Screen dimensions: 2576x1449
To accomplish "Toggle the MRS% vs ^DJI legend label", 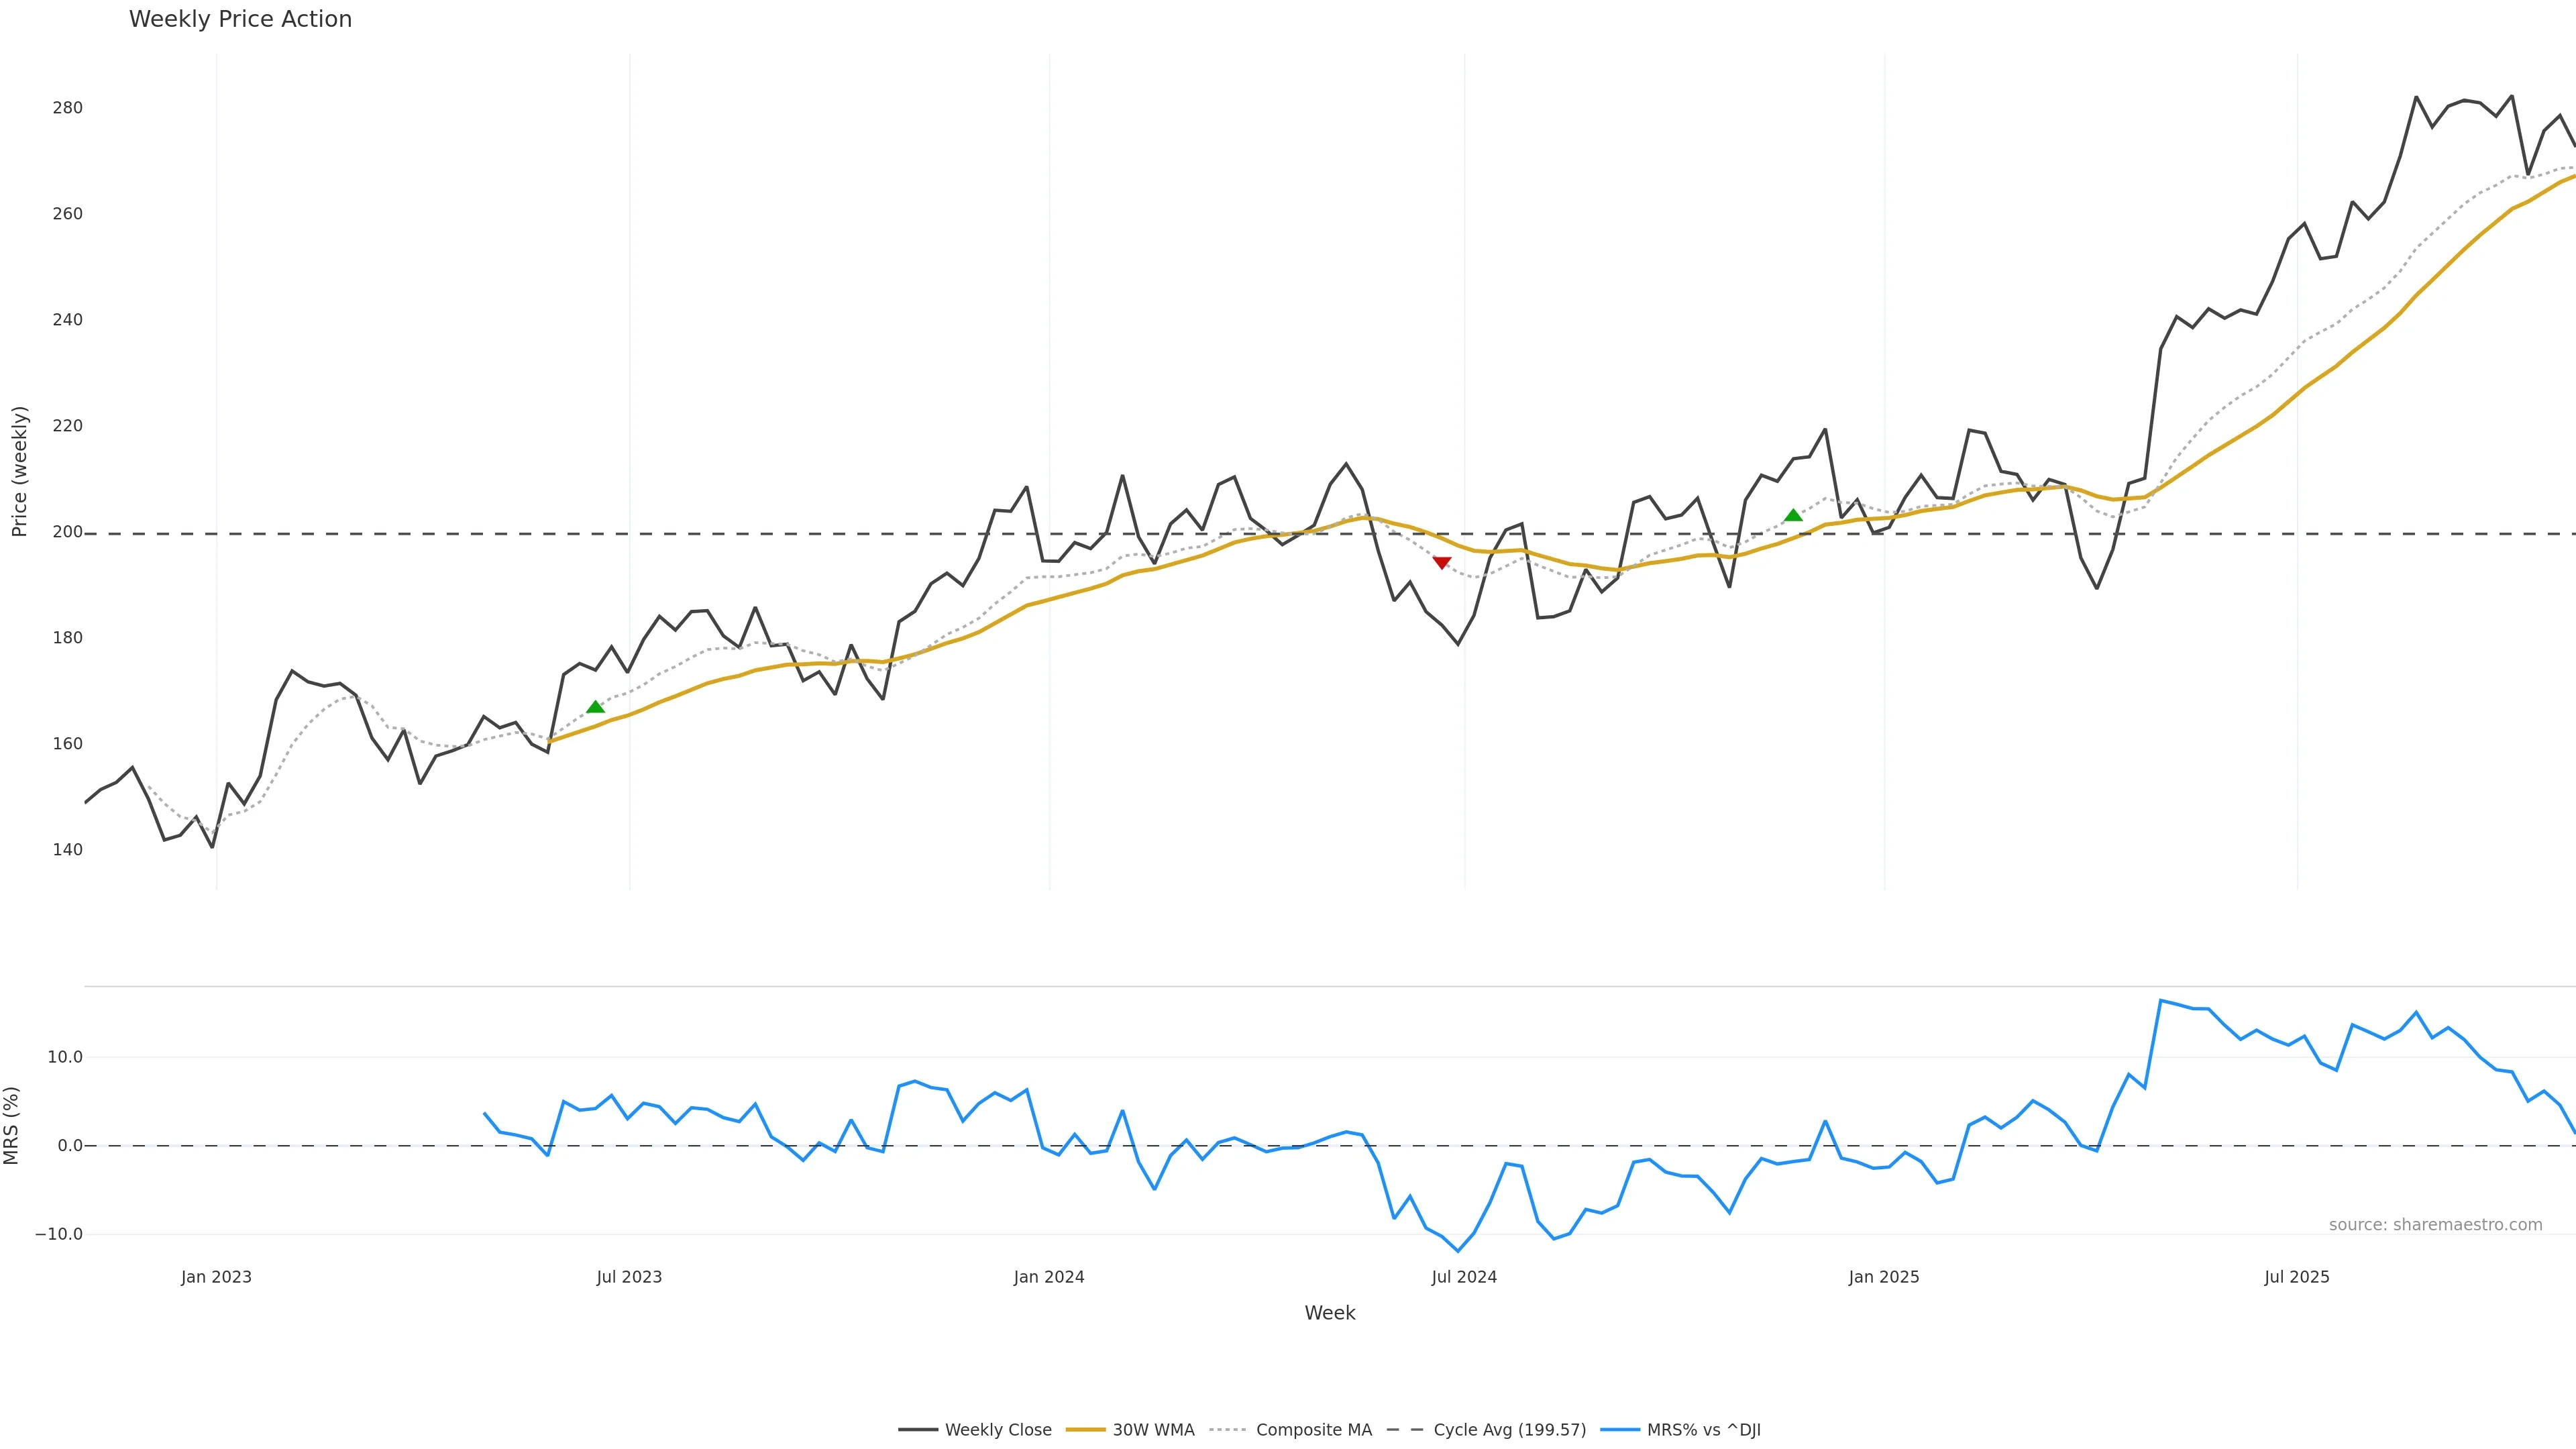I will click(x=1703, y=1430).
